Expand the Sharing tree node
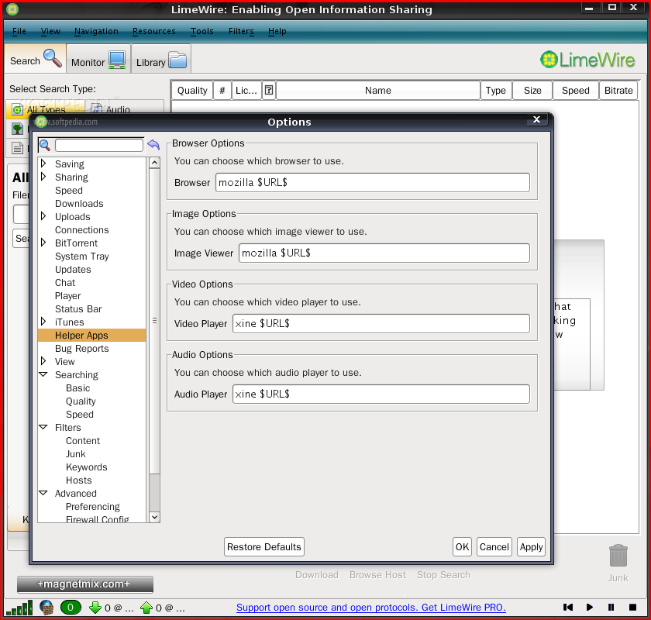Screen dimensions: 651x620 click(x=43, y=177)
